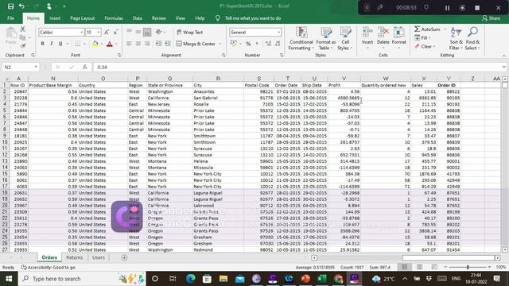509x286 pixels.
Task: Open the AutoSum dropdown arrow
Action: [445, 29]
